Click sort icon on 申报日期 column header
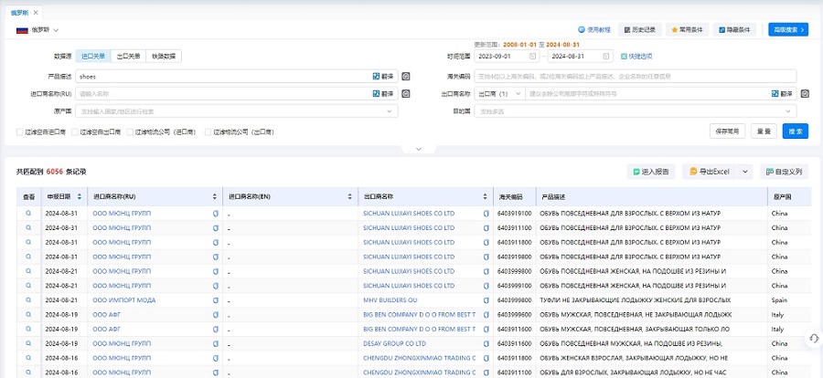This screenshot has width=823, height=378. click(x=80, y=196)
